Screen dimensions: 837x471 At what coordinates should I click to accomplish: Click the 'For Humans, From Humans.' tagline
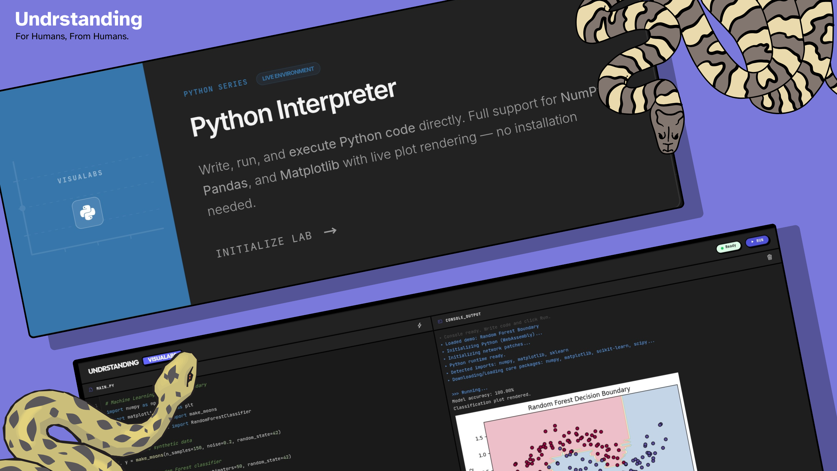click(x=72, y=36)
